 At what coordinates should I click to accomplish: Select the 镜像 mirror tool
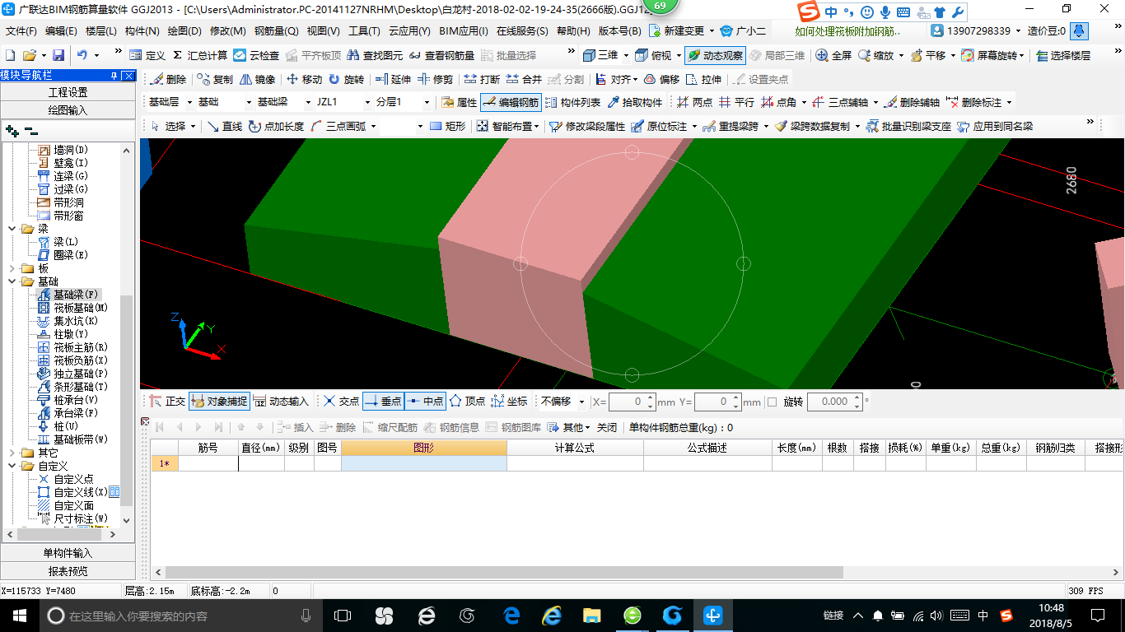(258, 79)
